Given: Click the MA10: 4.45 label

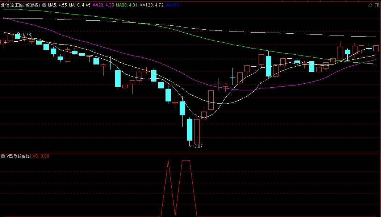Looking at the screenshot, I should pos(80,5).
